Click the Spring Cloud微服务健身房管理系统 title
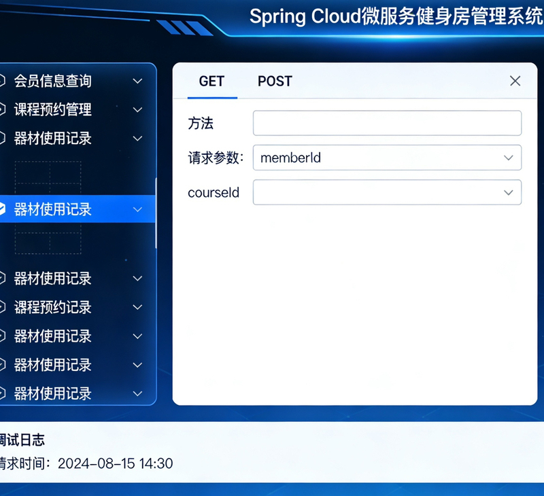Screen dimensions: 544x496 coord(396,16)
